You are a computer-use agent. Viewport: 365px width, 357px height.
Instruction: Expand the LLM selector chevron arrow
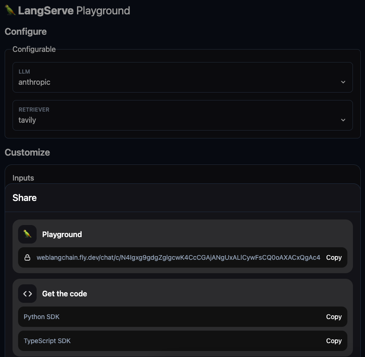tap(343, 82)
